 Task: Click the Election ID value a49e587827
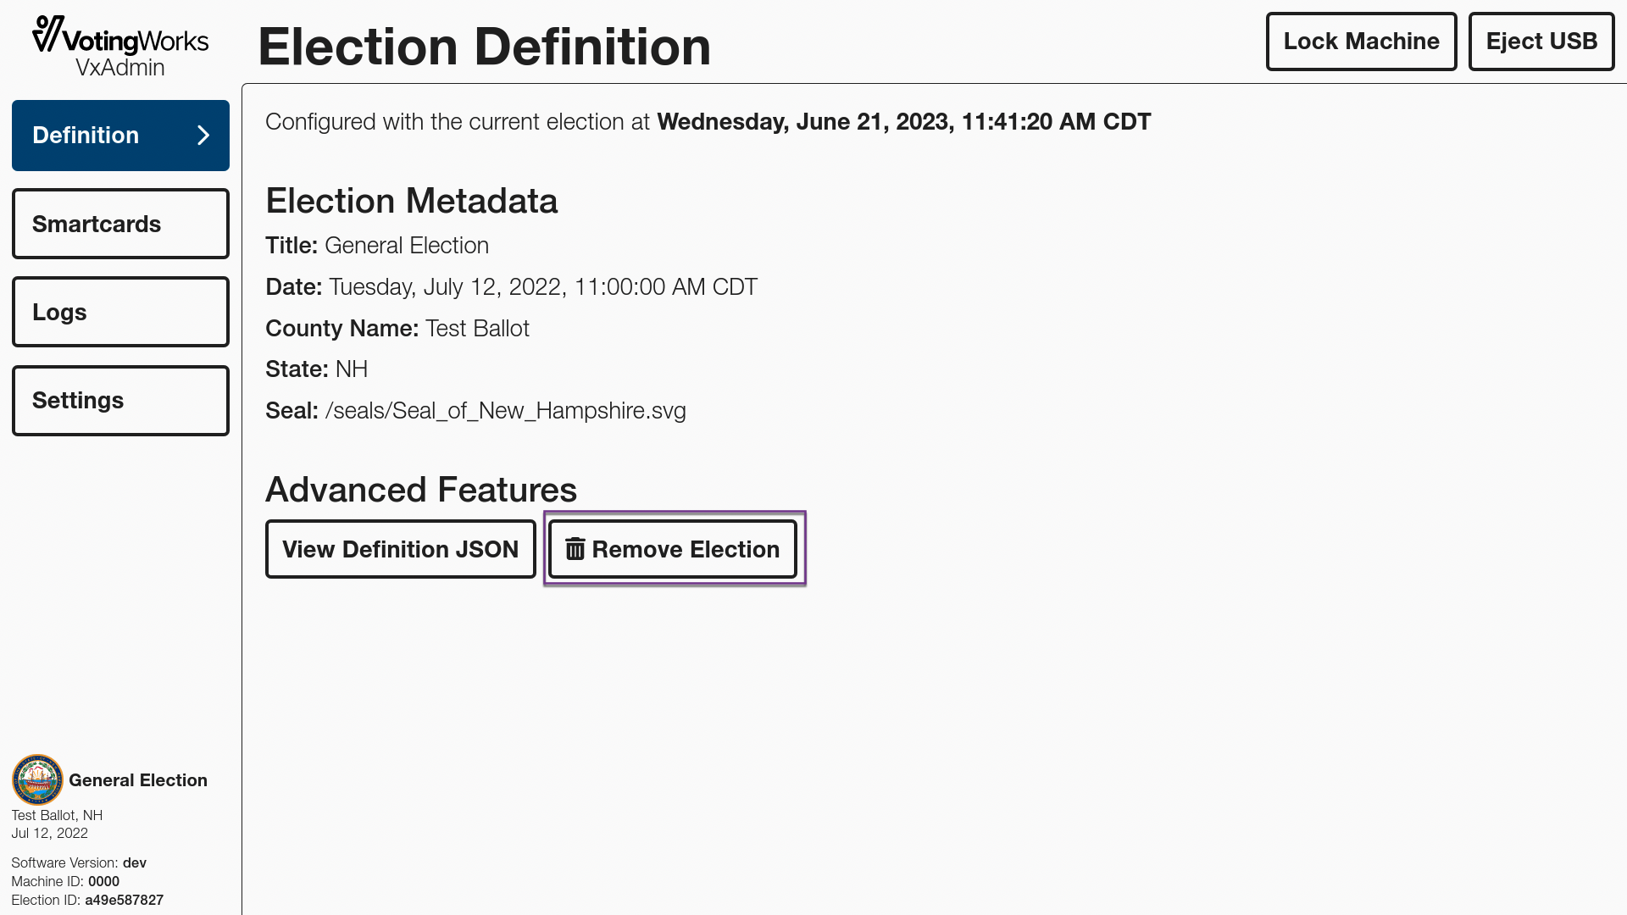pyautogui.click(x=124, y=900)
